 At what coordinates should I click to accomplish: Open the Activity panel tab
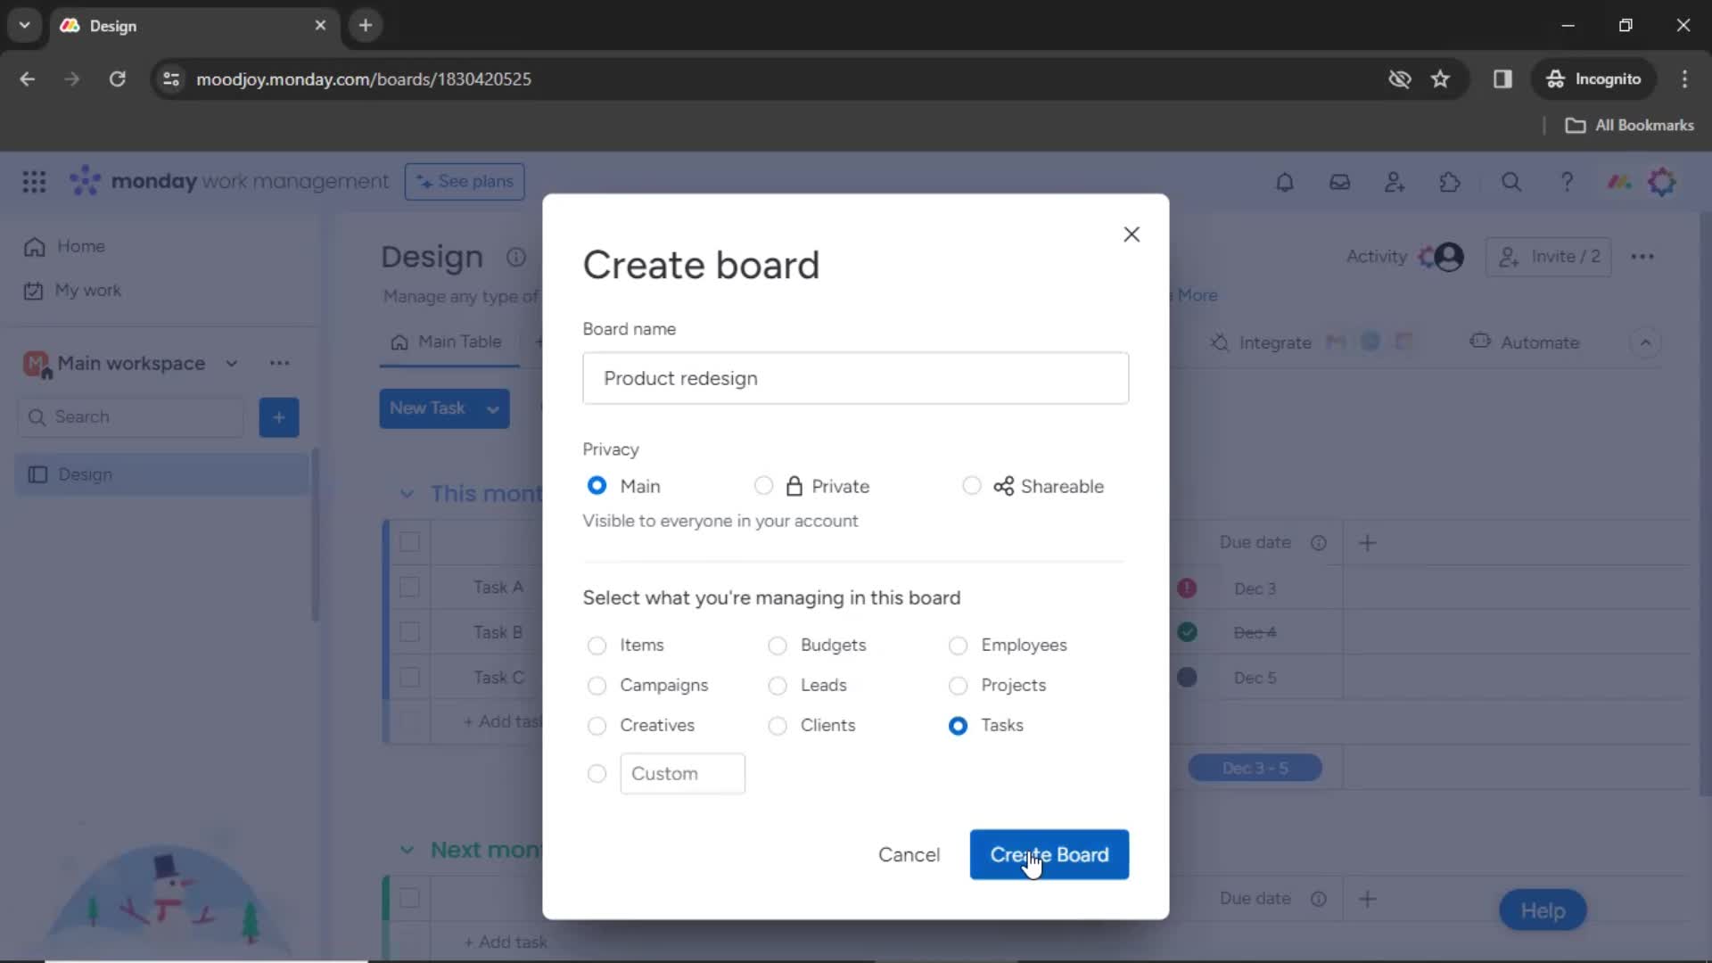tap(1377, 255)
